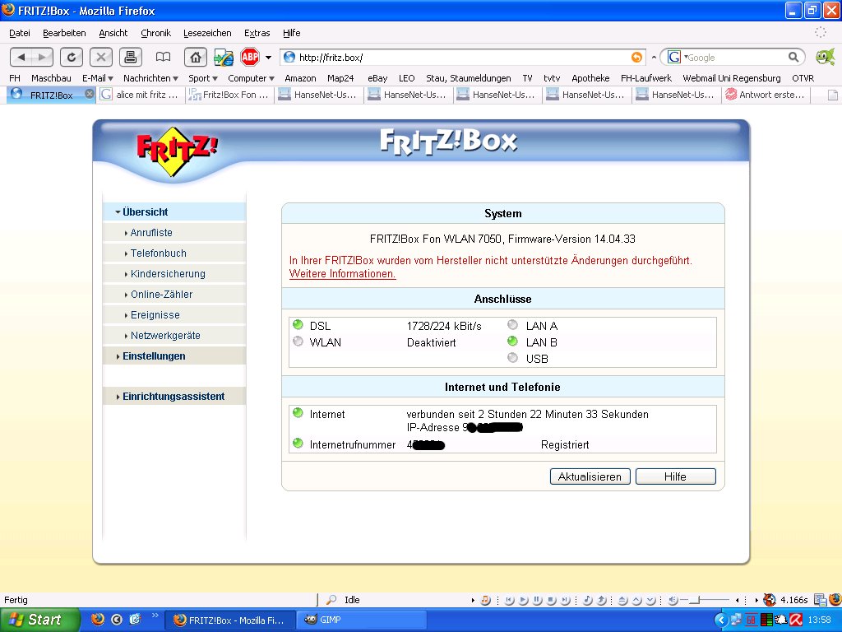The image size is (842, 632).
Task: Click the Firefox reload button
Action: [72, 57]
